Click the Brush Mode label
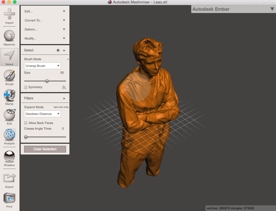 click(33, 59)
